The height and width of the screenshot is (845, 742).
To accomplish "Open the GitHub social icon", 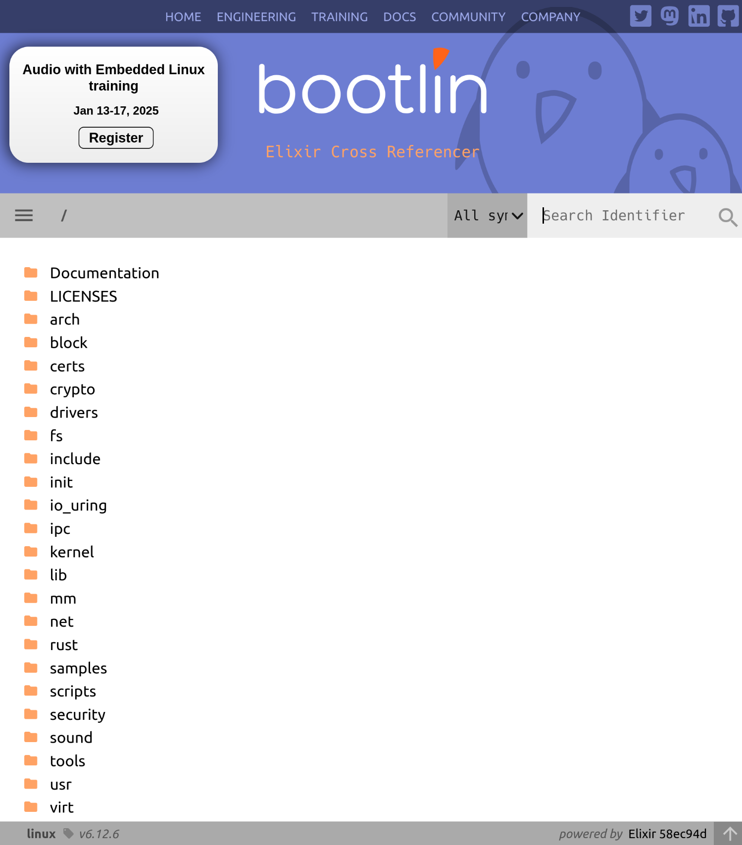I will point(728,16).
